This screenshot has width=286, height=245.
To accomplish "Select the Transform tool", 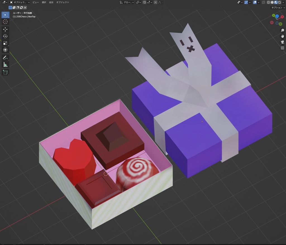I will coord(5,50).
